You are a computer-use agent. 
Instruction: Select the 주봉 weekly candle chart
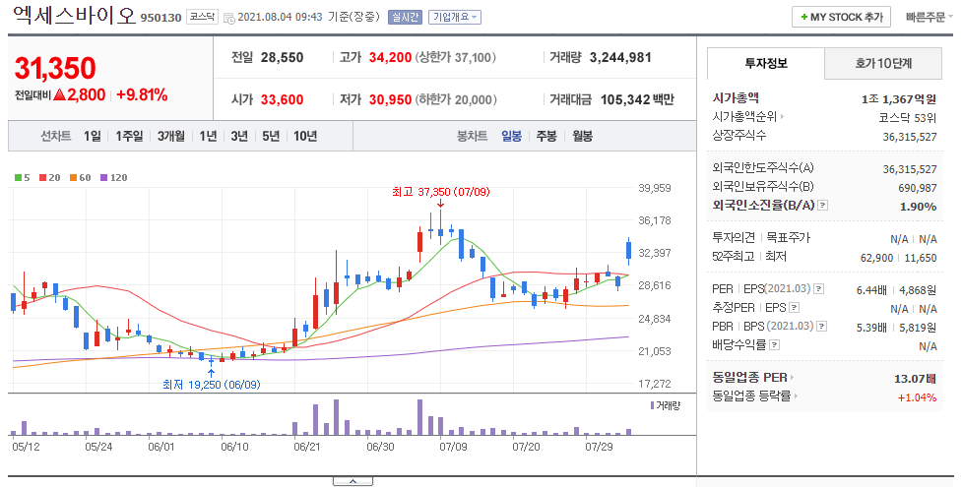(546, 136)
